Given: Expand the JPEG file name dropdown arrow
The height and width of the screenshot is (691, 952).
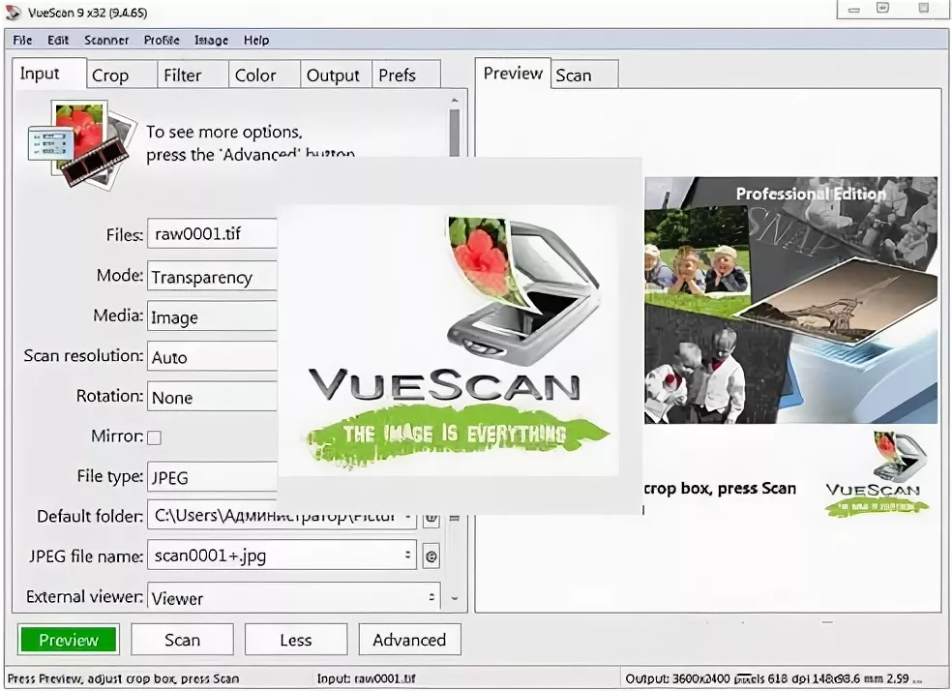Looking at the screenshot, I should (407, 555).
